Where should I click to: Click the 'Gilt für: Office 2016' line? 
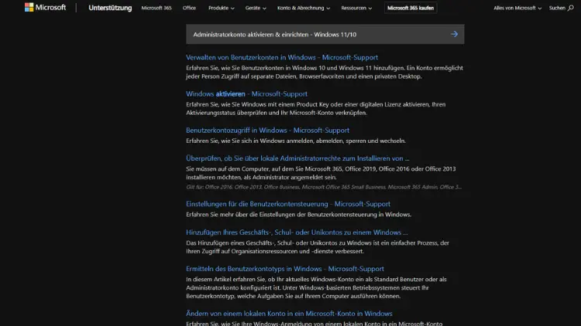(324, 187)
